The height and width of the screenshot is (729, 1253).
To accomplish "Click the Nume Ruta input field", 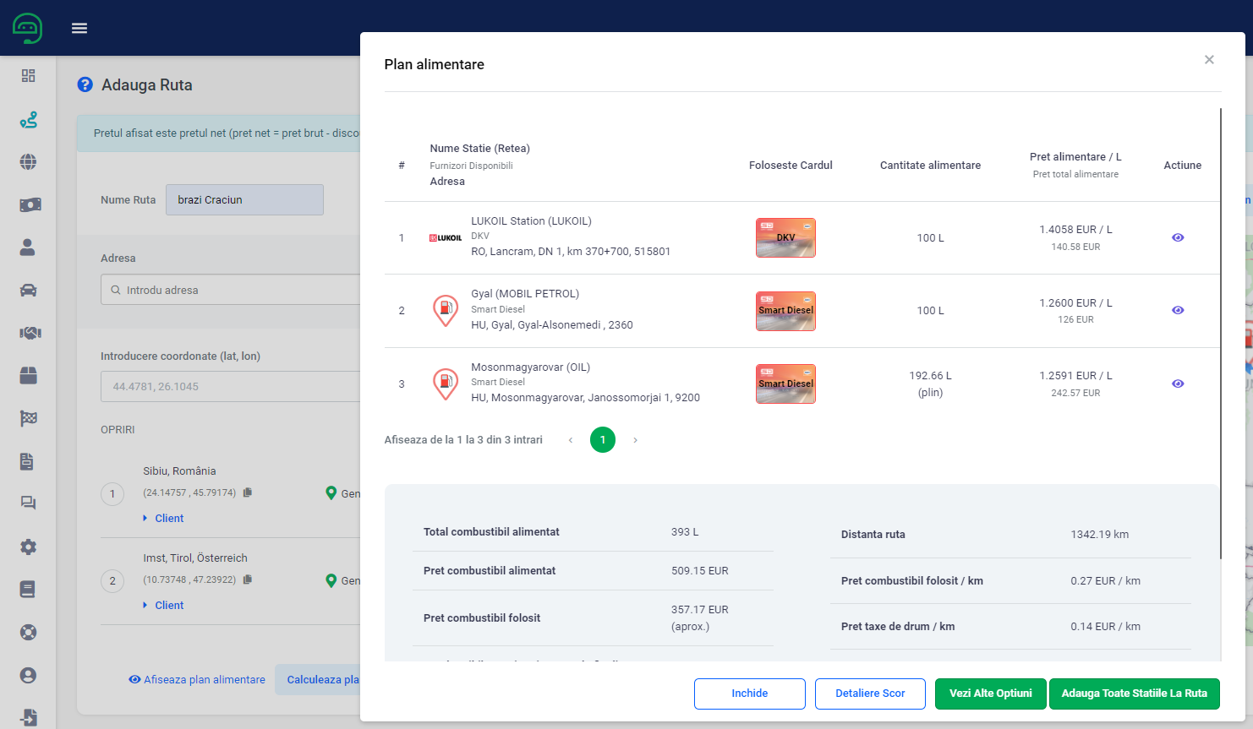I will point(244,200).
